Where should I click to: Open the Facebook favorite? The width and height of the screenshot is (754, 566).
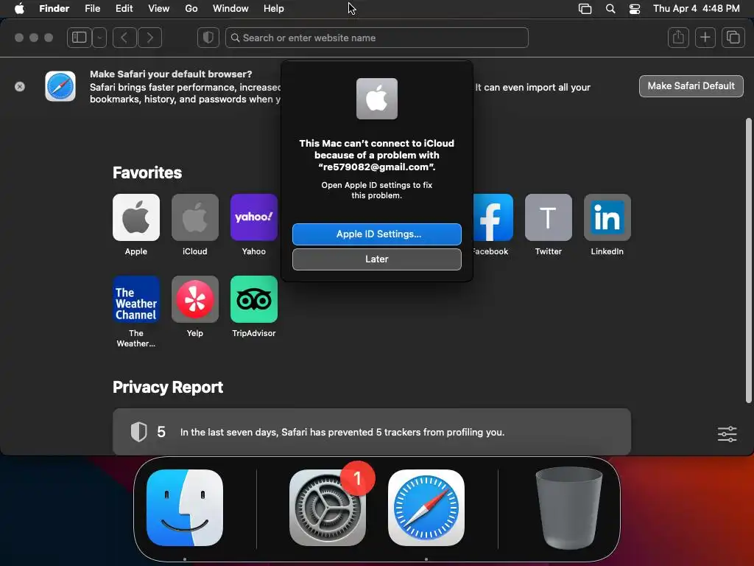coord(493,217)
